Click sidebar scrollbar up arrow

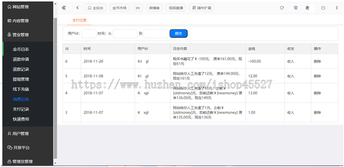click(55, 4)
